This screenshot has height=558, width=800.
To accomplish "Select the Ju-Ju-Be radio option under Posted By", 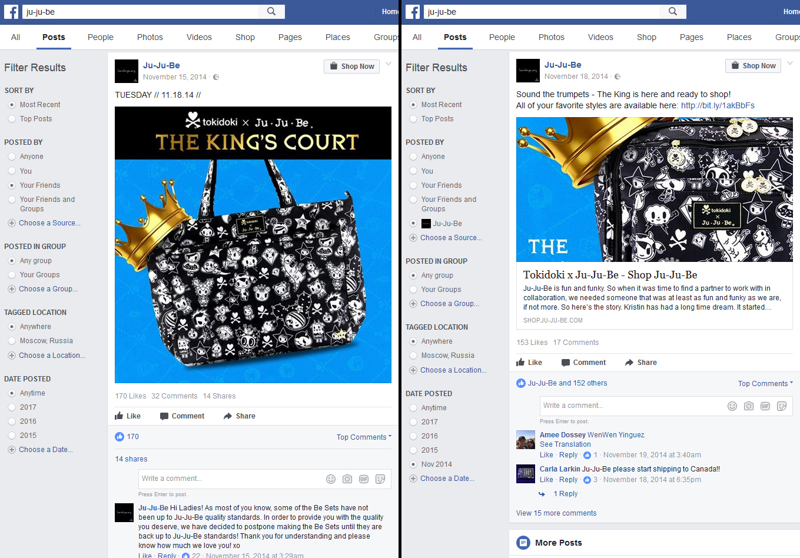I will (413, 224).
